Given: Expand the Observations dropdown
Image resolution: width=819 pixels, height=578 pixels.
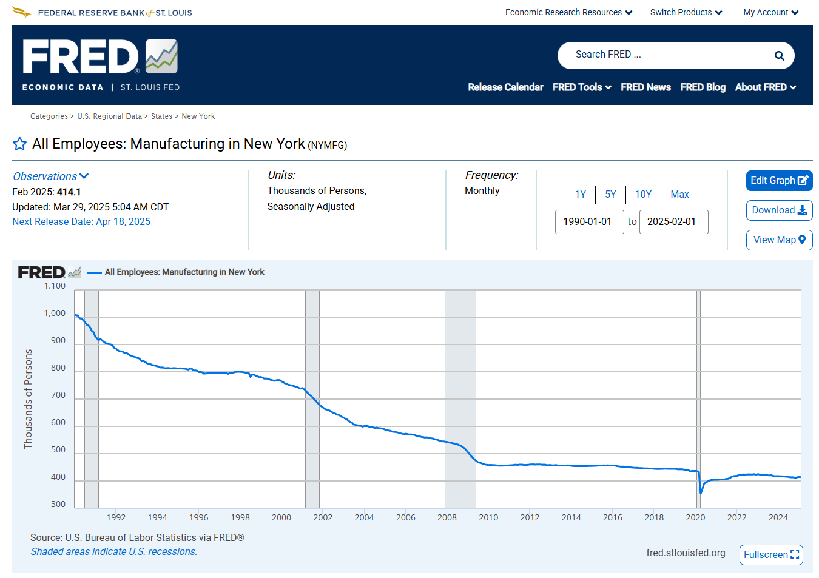Looking at the screenshot, I should coord(51,176).
